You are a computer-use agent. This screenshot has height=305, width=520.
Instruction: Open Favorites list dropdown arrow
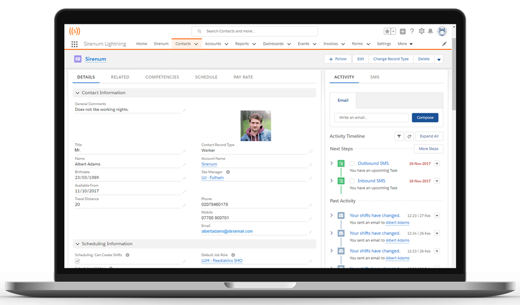393,31
